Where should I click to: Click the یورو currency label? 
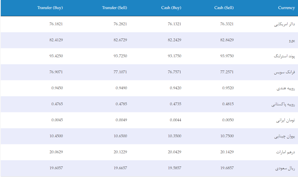pos(292,40)
